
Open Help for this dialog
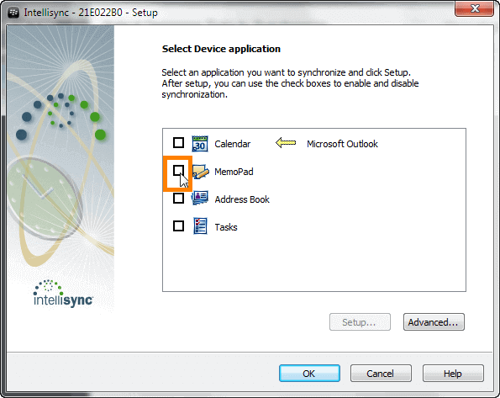[x=453, y=373]
